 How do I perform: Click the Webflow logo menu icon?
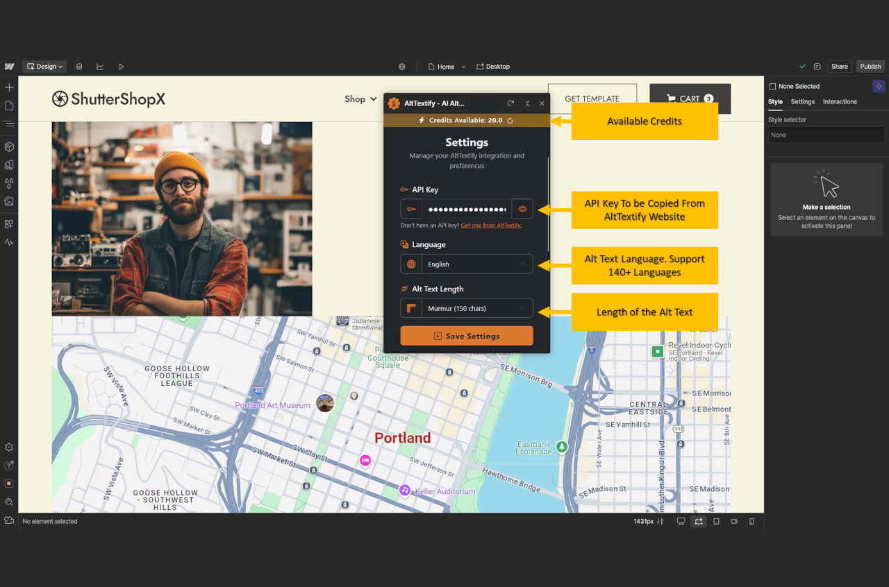pyautogui.click(x=9, y=67)
